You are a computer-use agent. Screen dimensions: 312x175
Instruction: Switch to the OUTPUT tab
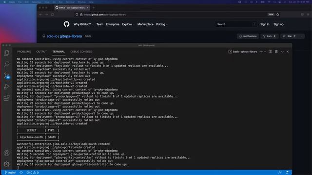(41, 52)
